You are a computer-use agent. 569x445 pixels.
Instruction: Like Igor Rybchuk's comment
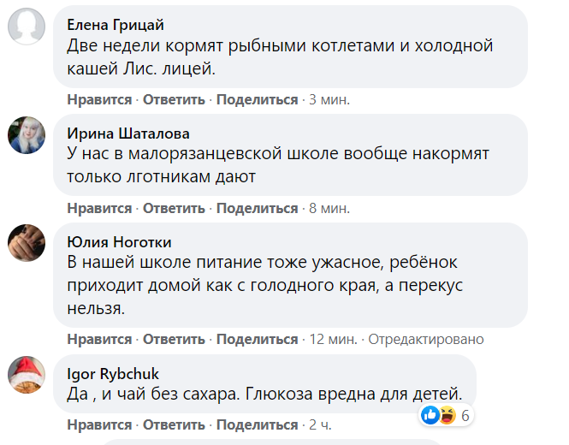99,425
